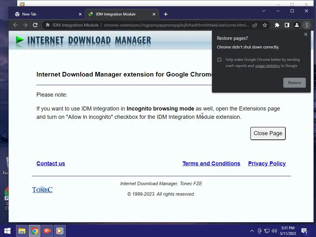The width and height of the screenshot is (316, 237).
Task: Click the extension icon in the address bar
Action: [x=48, y=25]
